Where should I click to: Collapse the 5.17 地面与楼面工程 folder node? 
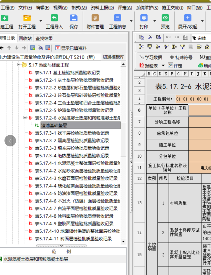coord(19,65)
